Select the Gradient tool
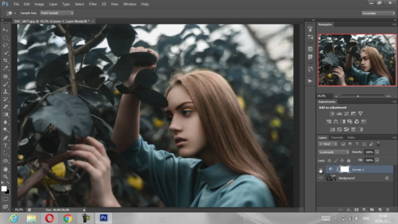 pyautogui.click(x=6, y=114)
